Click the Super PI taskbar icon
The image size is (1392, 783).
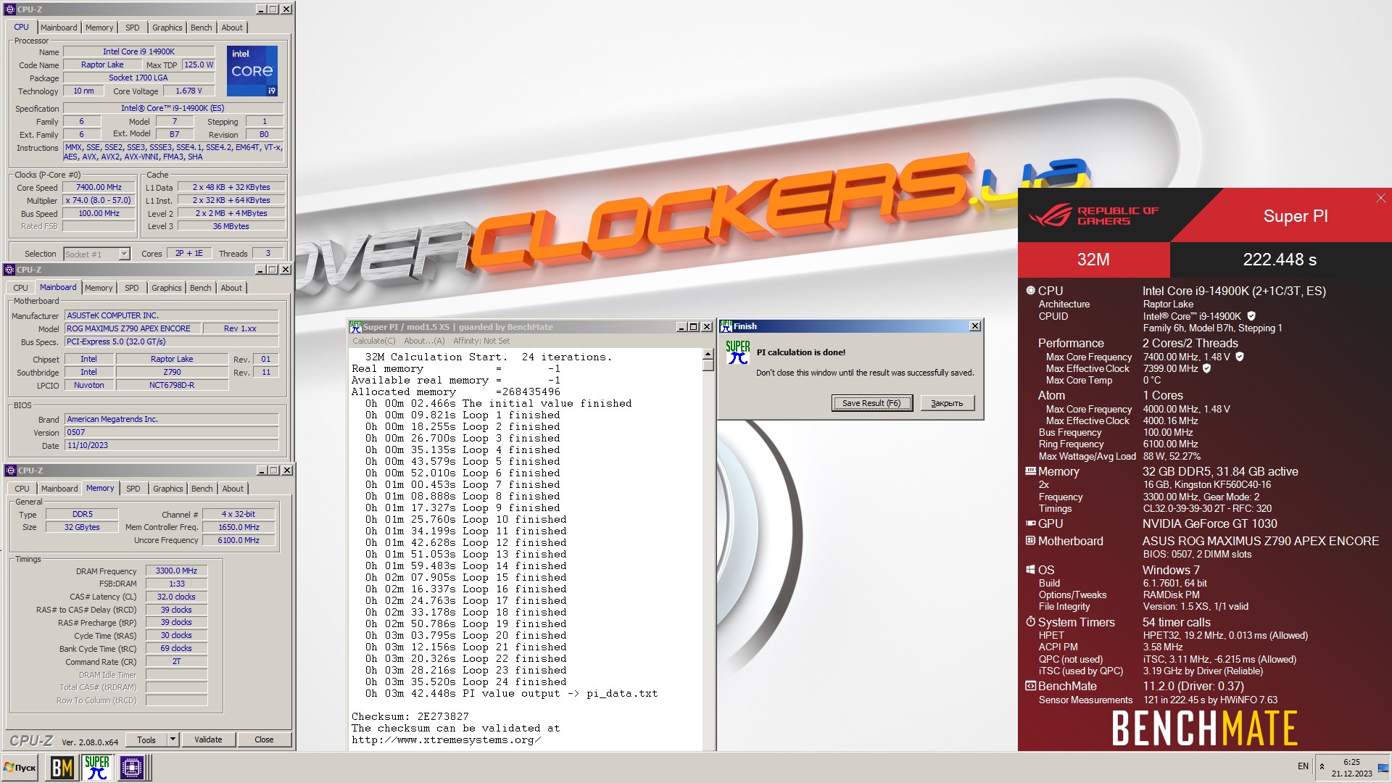click(x=97, y=767)
